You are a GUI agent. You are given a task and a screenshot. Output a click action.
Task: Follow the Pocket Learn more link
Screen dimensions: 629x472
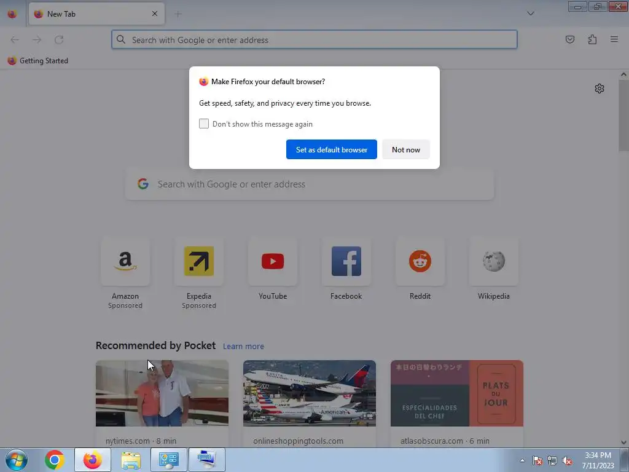[243, 346]
